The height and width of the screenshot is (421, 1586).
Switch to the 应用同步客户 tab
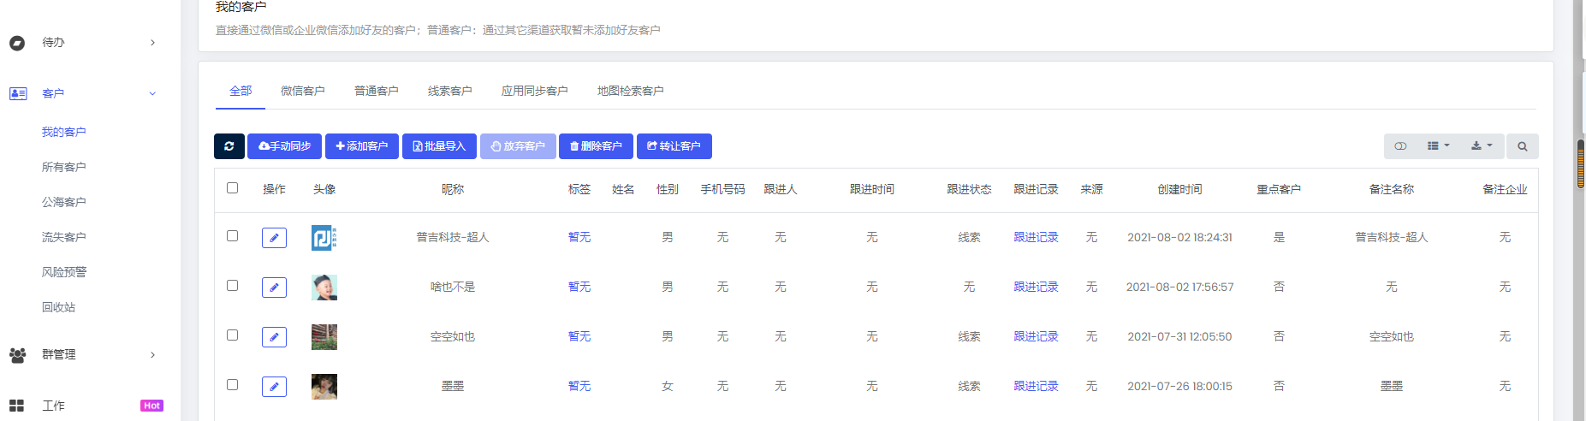(535, 91)
